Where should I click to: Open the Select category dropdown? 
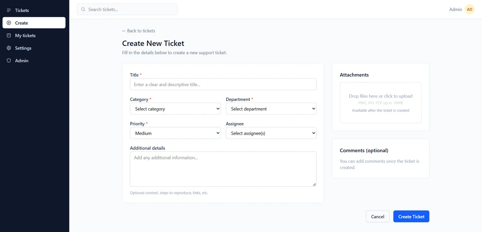click(176, 109)
